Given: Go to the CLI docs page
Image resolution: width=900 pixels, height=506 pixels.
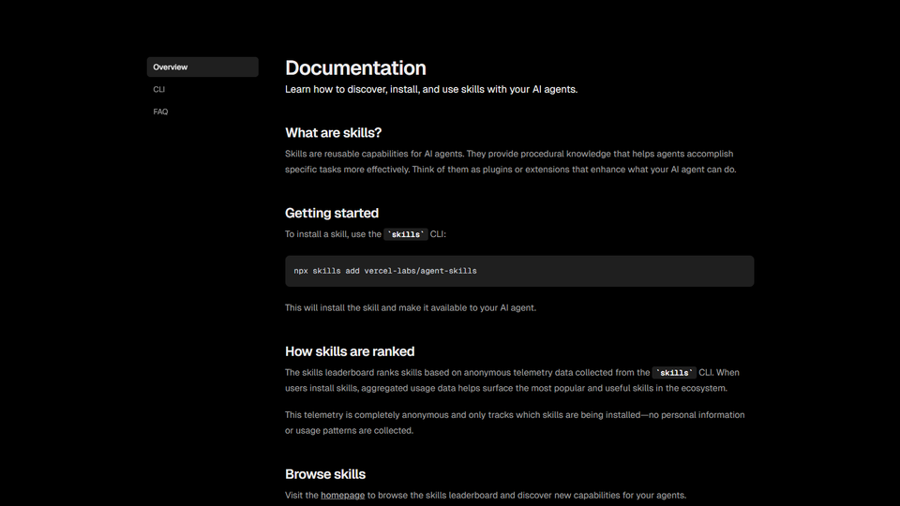Looking at the screenshot, I should (159, 90).
